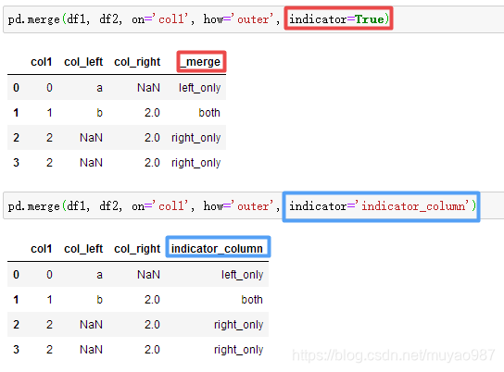Select row index 1 of the _merge table
Screen dimensions: 504x372
tap(16, 113)
